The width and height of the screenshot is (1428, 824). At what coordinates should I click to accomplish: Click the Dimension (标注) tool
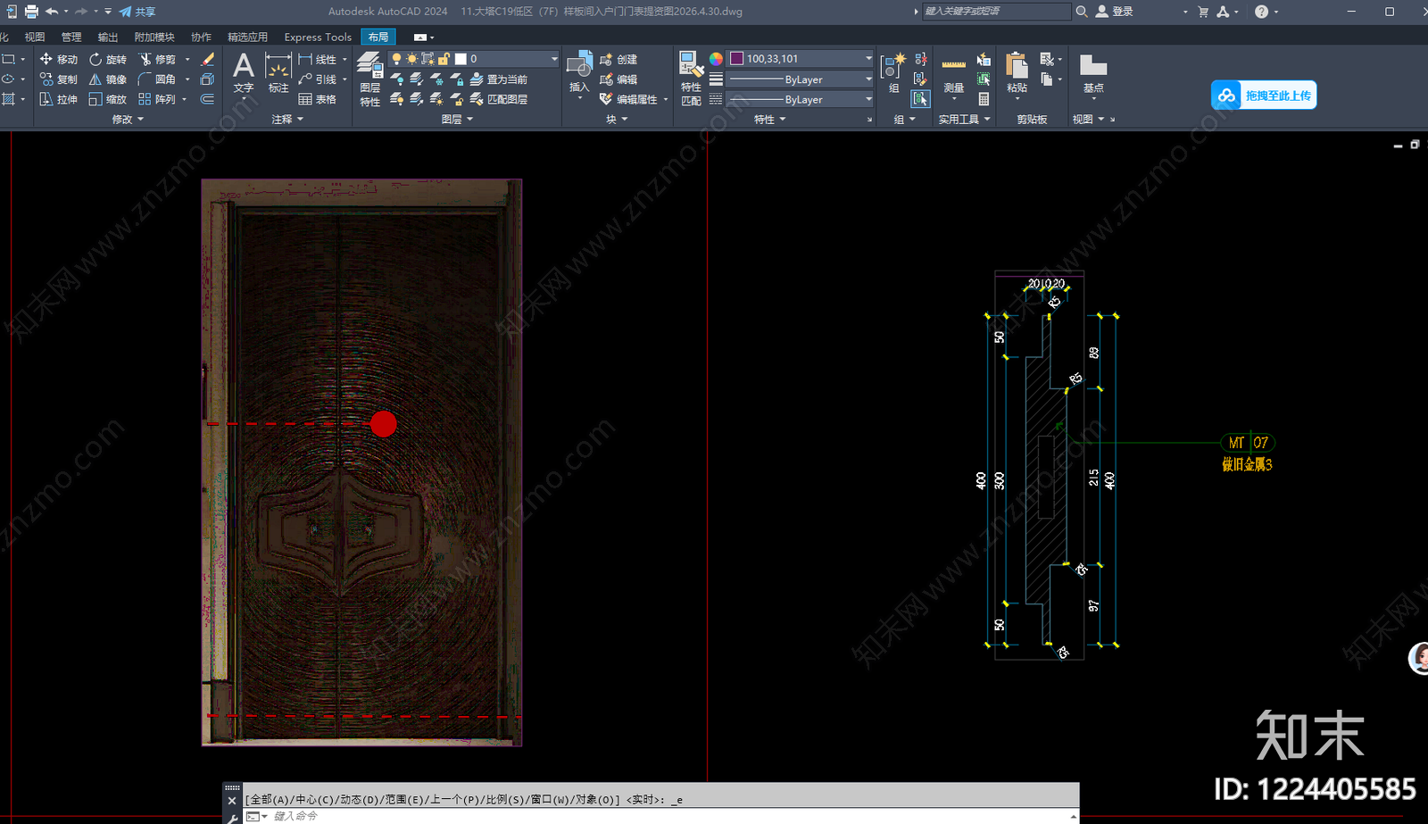(278, 72)
